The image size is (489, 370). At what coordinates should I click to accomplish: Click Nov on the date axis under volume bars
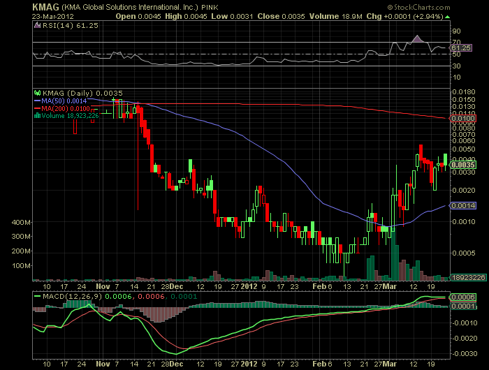pos(103,286)
